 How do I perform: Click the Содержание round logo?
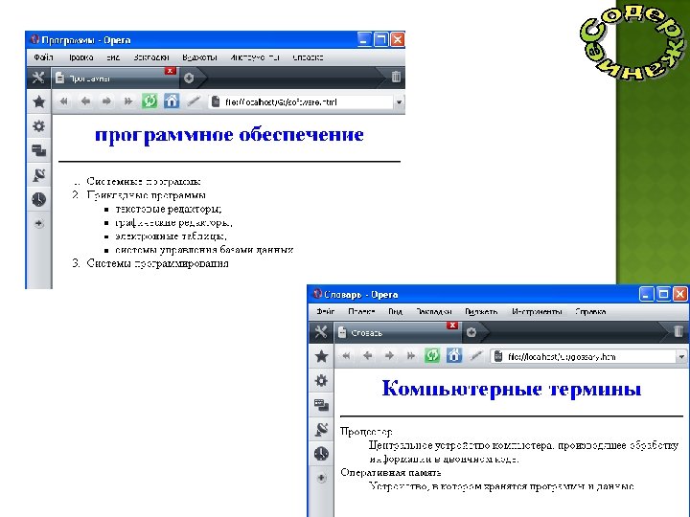tap(633, 42)
